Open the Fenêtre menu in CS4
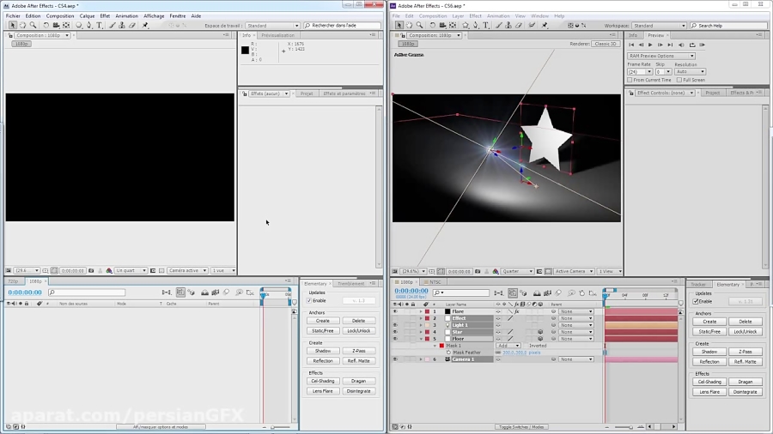773x434 pixels. tap(178, 15)
